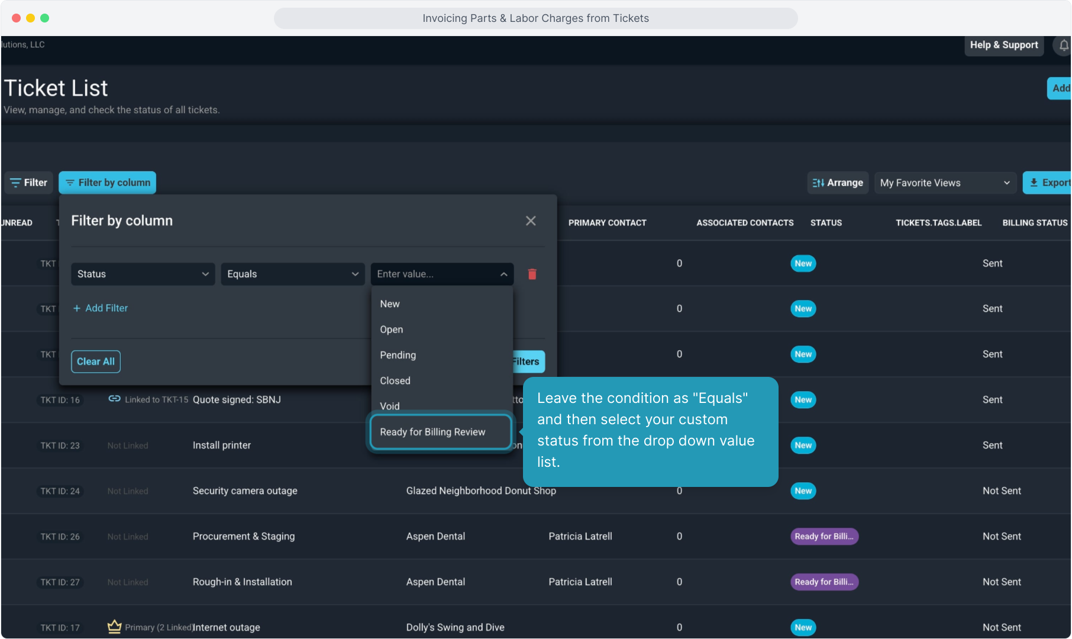Expand the My Favorite Views dropdown
Viewport: 1072px width, 639px height.
pos(945,183)
